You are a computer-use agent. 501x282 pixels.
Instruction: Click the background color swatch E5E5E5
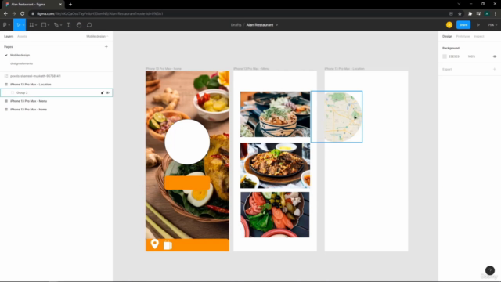click(x=445, y=56)
